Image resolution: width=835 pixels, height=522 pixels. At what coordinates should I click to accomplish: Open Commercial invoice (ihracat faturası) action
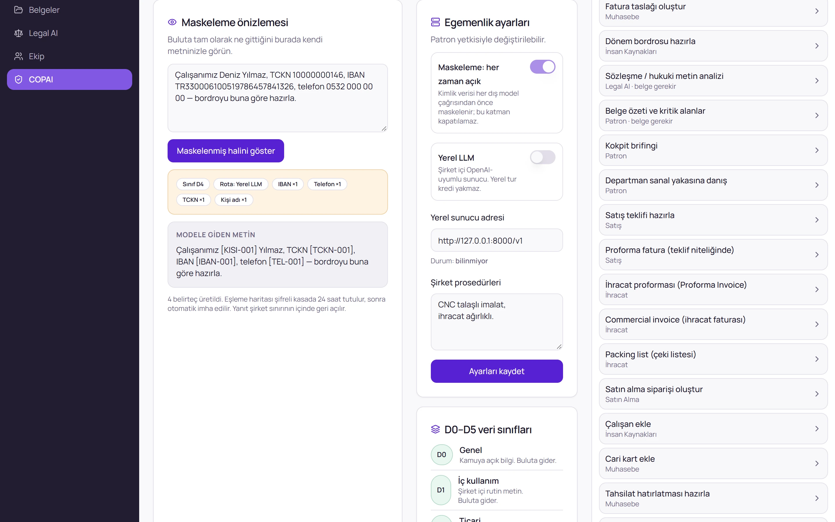[713, 324]
